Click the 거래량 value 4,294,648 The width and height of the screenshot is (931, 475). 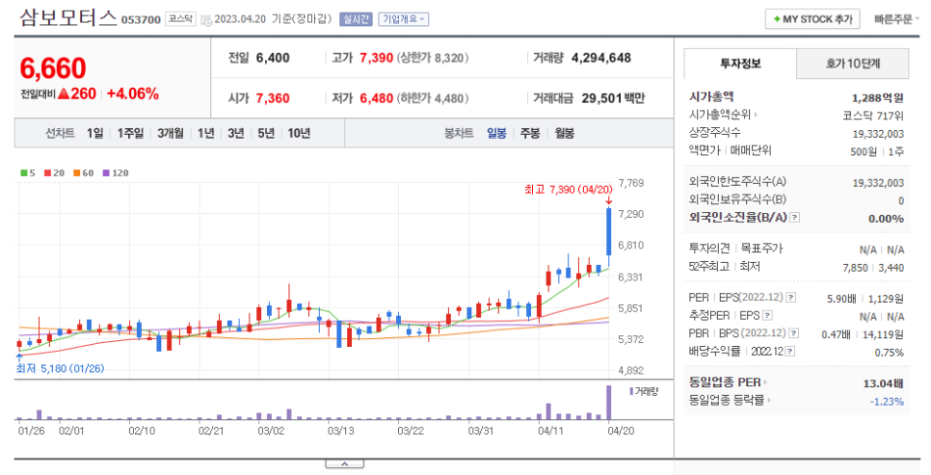600,58
